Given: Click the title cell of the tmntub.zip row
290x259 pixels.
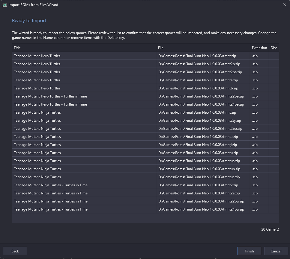Looking at the screenshot, I should coord(84,169).
